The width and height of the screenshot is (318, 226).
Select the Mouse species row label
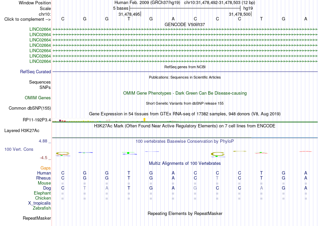(x=45, y=183)
